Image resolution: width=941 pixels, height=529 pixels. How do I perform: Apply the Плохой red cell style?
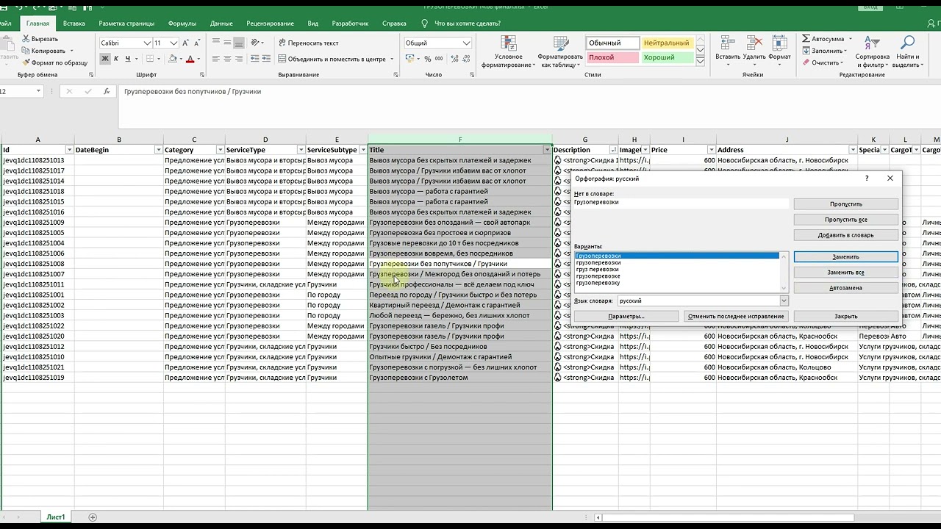pos(612,57)
